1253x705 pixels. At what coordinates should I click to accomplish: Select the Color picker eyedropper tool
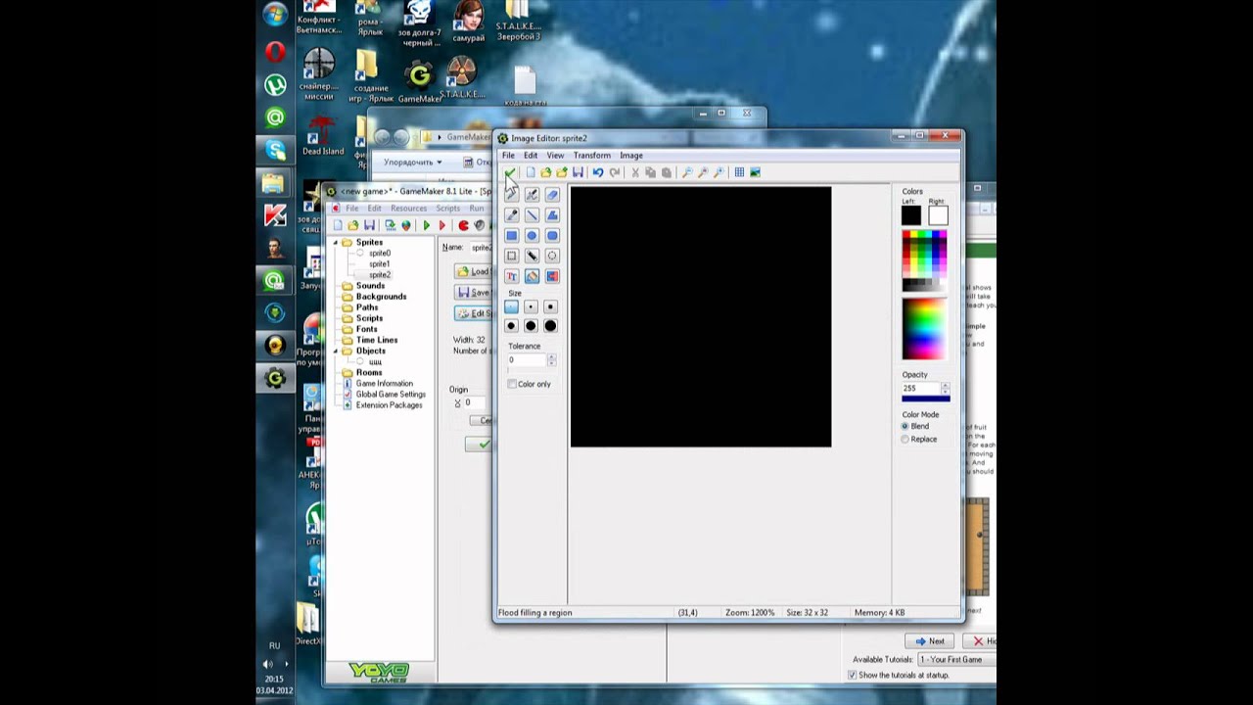[x=511, y=215]
